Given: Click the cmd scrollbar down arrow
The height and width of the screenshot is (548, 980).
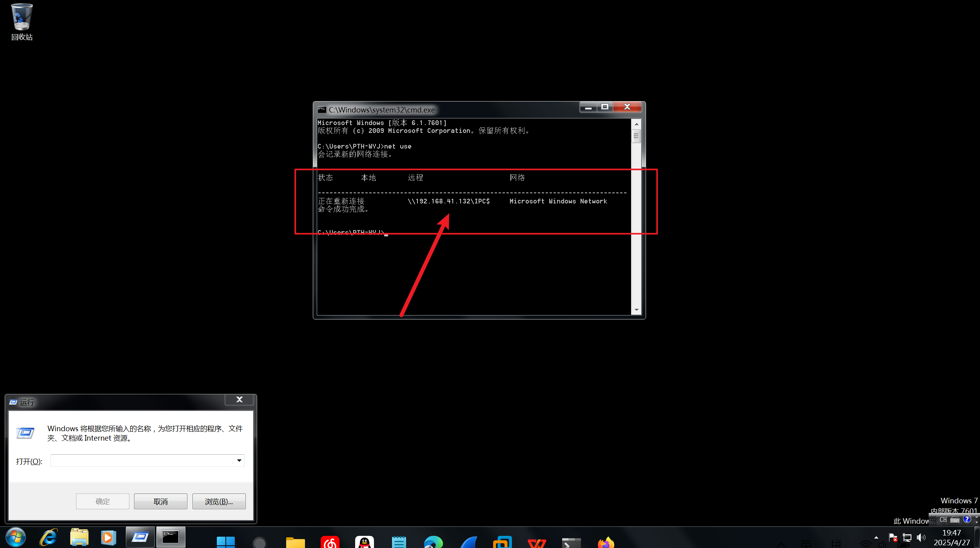Looking at the screenshot, I should click(x=636, y=310).
